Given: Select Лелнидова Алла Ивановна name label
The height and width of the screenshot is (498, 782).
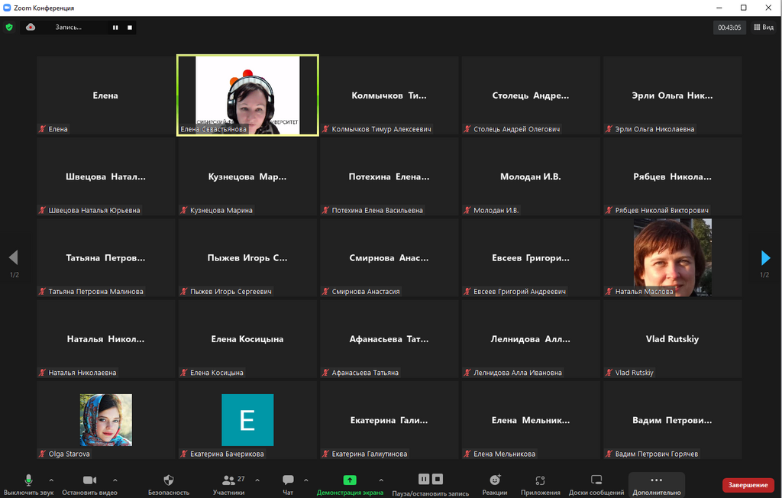Looking at the screenshot, I should 517,372.
